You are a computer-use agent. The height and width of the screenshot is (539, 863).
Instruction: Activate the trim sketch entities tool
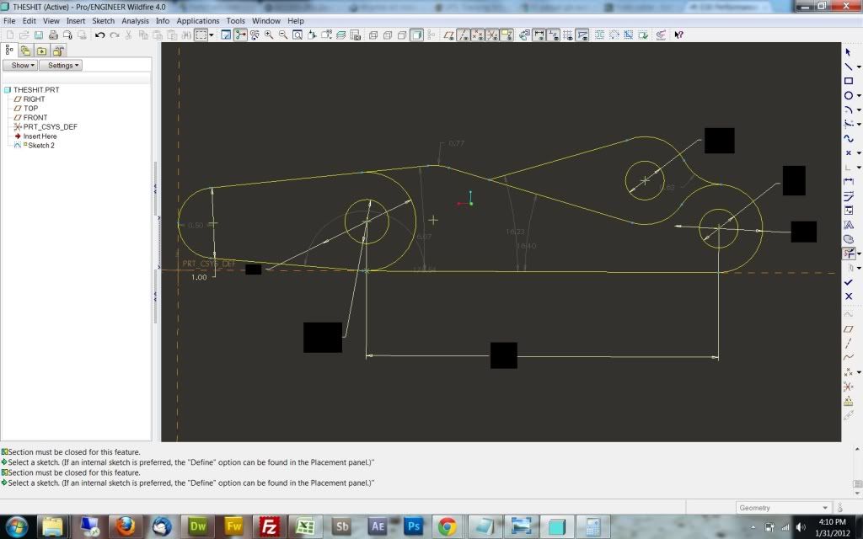point(848,253)
